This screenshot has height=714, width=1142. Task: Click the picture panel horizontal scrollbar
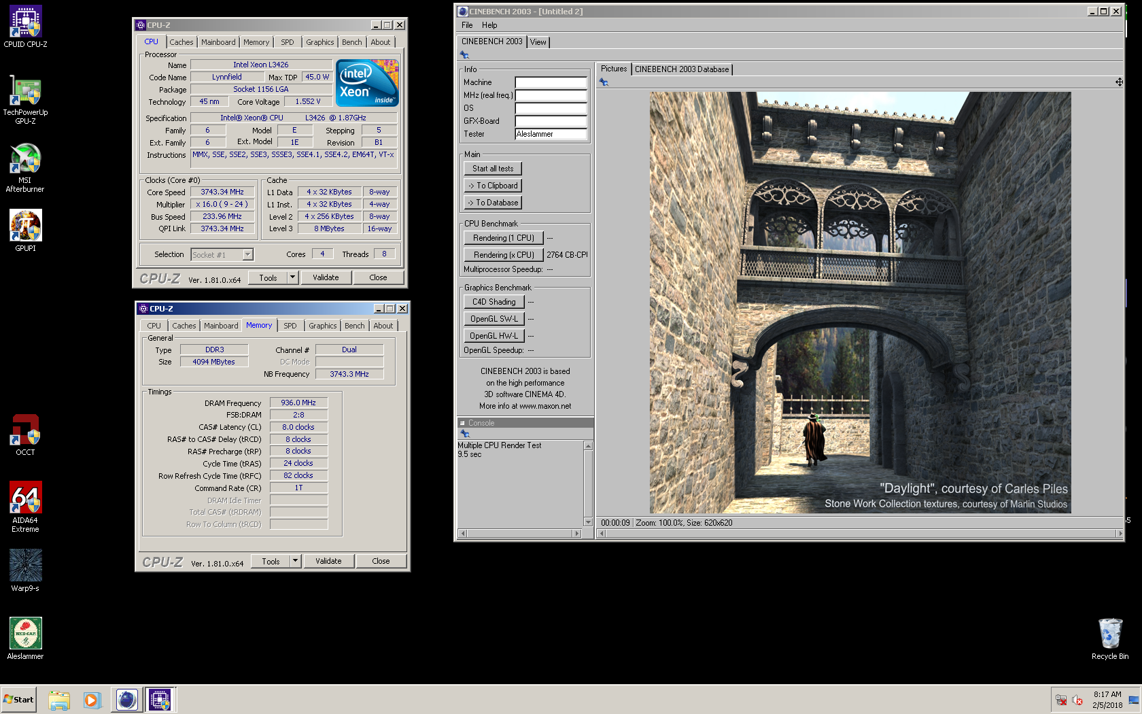(x=860, y=534)
